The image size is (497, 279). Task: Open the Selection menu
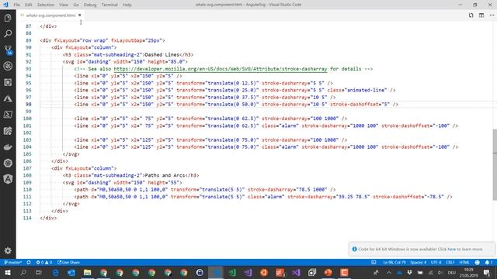(x=46, y=5)
